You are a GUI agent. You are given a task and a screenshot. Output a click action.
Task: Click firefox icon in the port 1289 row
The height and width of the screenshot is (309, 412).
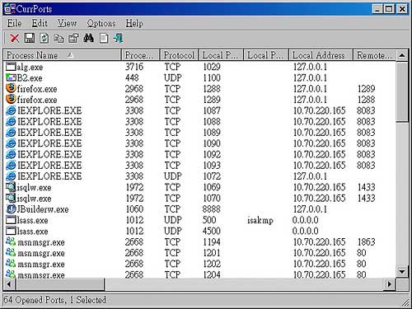pyautogui.click(x=11, y=100)
